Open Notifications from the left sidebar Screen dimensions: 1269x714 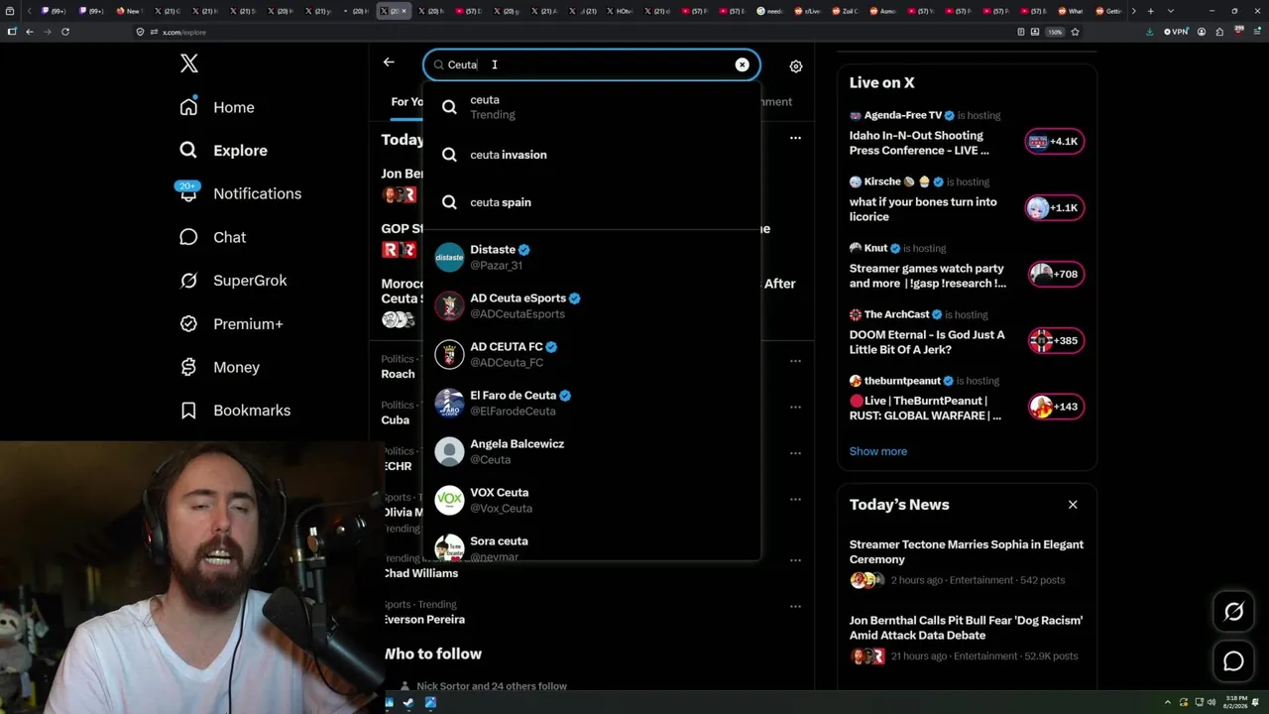click(239, 193)
